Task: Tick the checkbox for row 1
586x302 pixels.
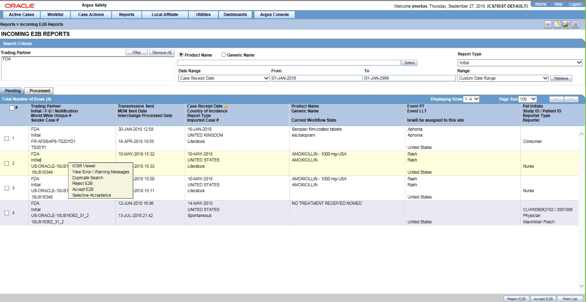Action: 7,138
